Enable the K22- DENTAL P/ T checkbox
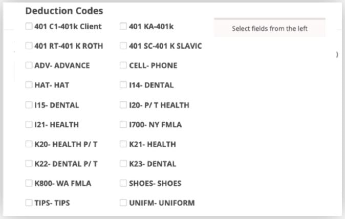Image resolution: width=345 pixels, height=219 pixels. [x=29, y=164]
